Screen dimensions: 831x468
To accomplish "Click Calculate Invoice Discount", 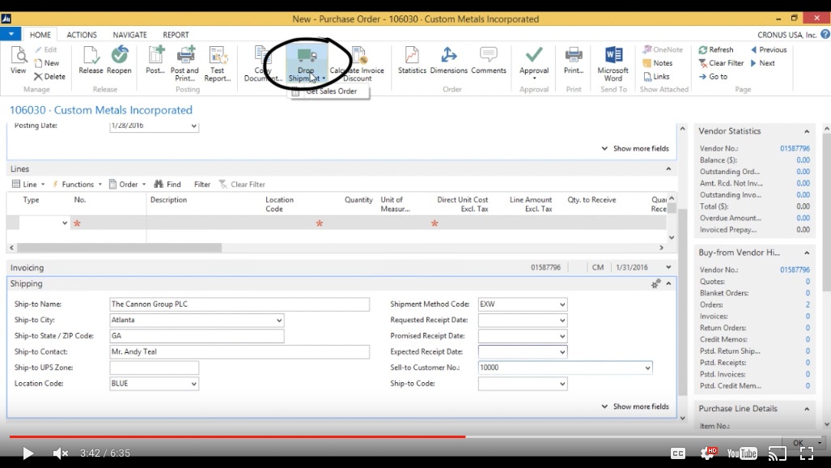I will (x=357, y=63).
